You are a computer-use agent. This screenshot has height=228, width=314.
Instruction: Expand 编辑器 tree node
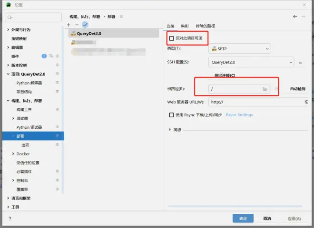(x=8, y=47)
